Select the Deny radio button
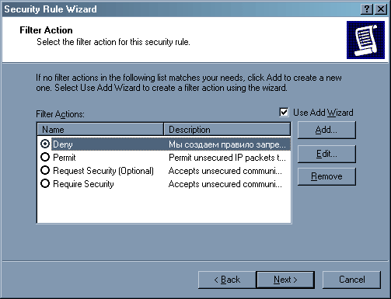Screen dimensions: 391x299 coord(45,144)
